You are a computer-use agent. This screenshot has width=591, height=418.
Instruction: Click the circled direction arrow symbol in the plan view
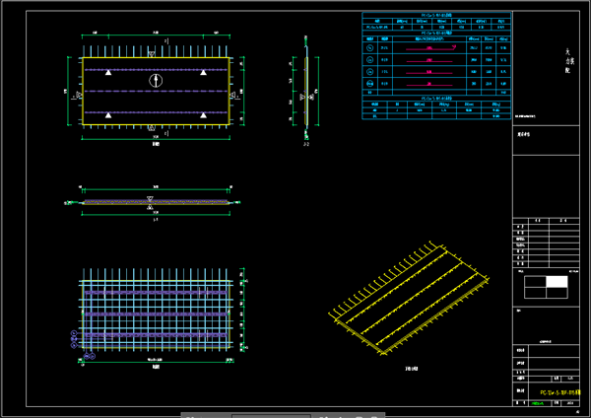click(x=156, y=81)
